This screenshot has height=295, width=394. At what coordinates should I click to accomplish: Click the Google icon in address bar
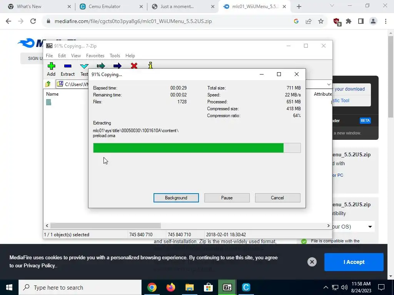(296, 22)
